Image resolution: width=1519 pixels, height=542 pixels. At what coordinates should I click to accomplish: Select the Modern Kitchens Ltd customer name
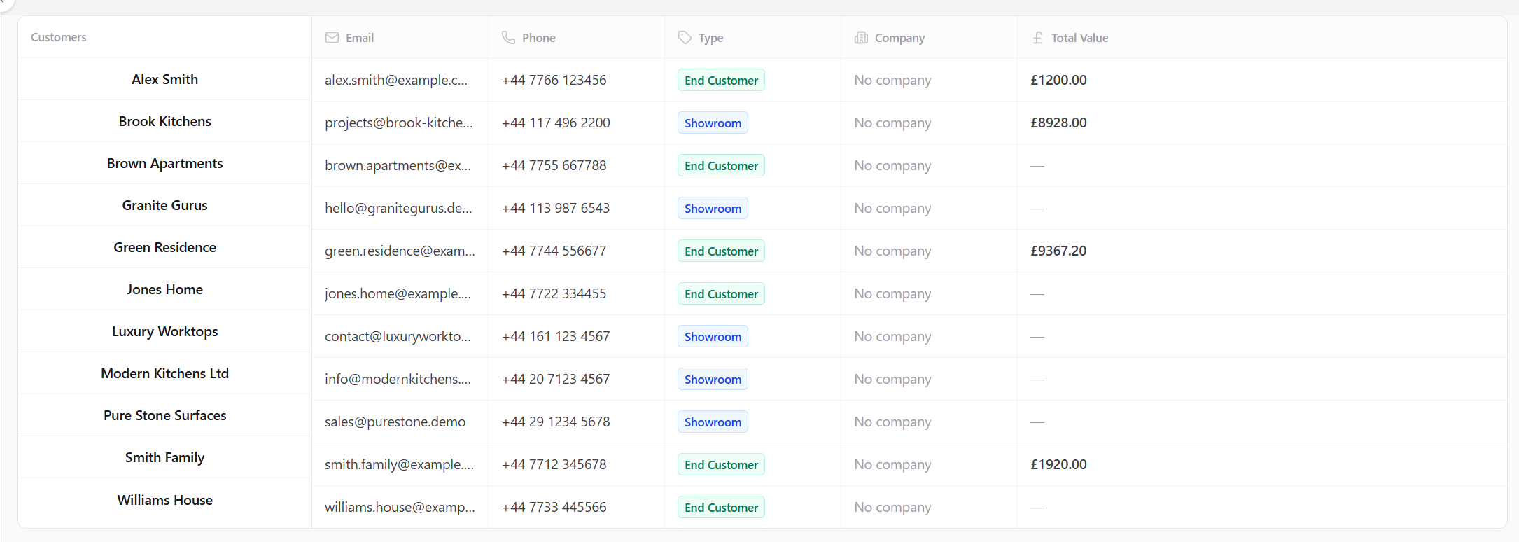point(164,373)
